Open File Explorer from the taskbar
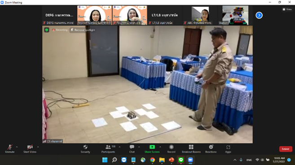295x165 pixels. (162, 160)
